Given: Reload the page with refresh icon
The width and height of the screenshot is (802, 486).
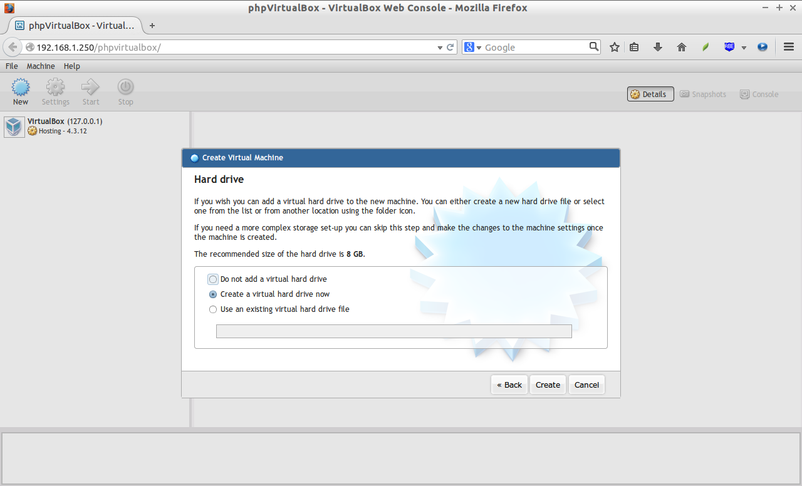Looking at the screenshot, I should click(450, 47).
